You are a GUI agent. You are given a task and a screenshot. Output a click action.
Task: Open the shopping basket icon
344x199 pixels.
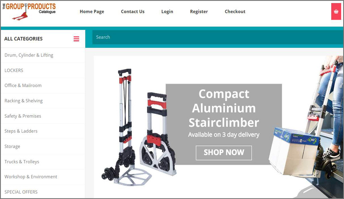[336, 11]
